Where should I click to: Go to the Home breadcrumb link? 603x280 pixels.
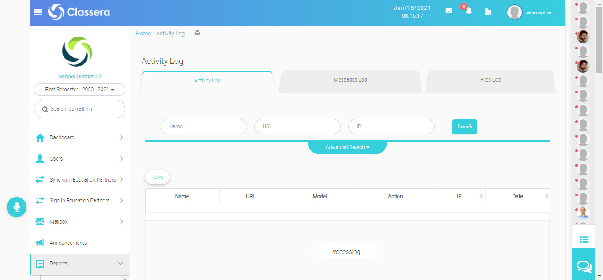[x=143, y=34]
